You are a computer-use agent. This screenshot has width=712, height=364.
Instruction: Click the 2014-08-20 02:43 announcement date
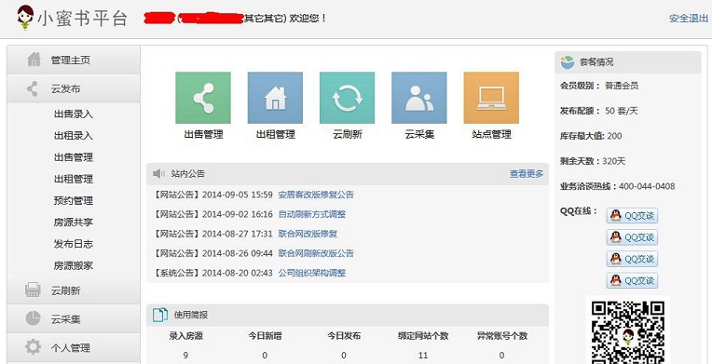pos(237,273)
